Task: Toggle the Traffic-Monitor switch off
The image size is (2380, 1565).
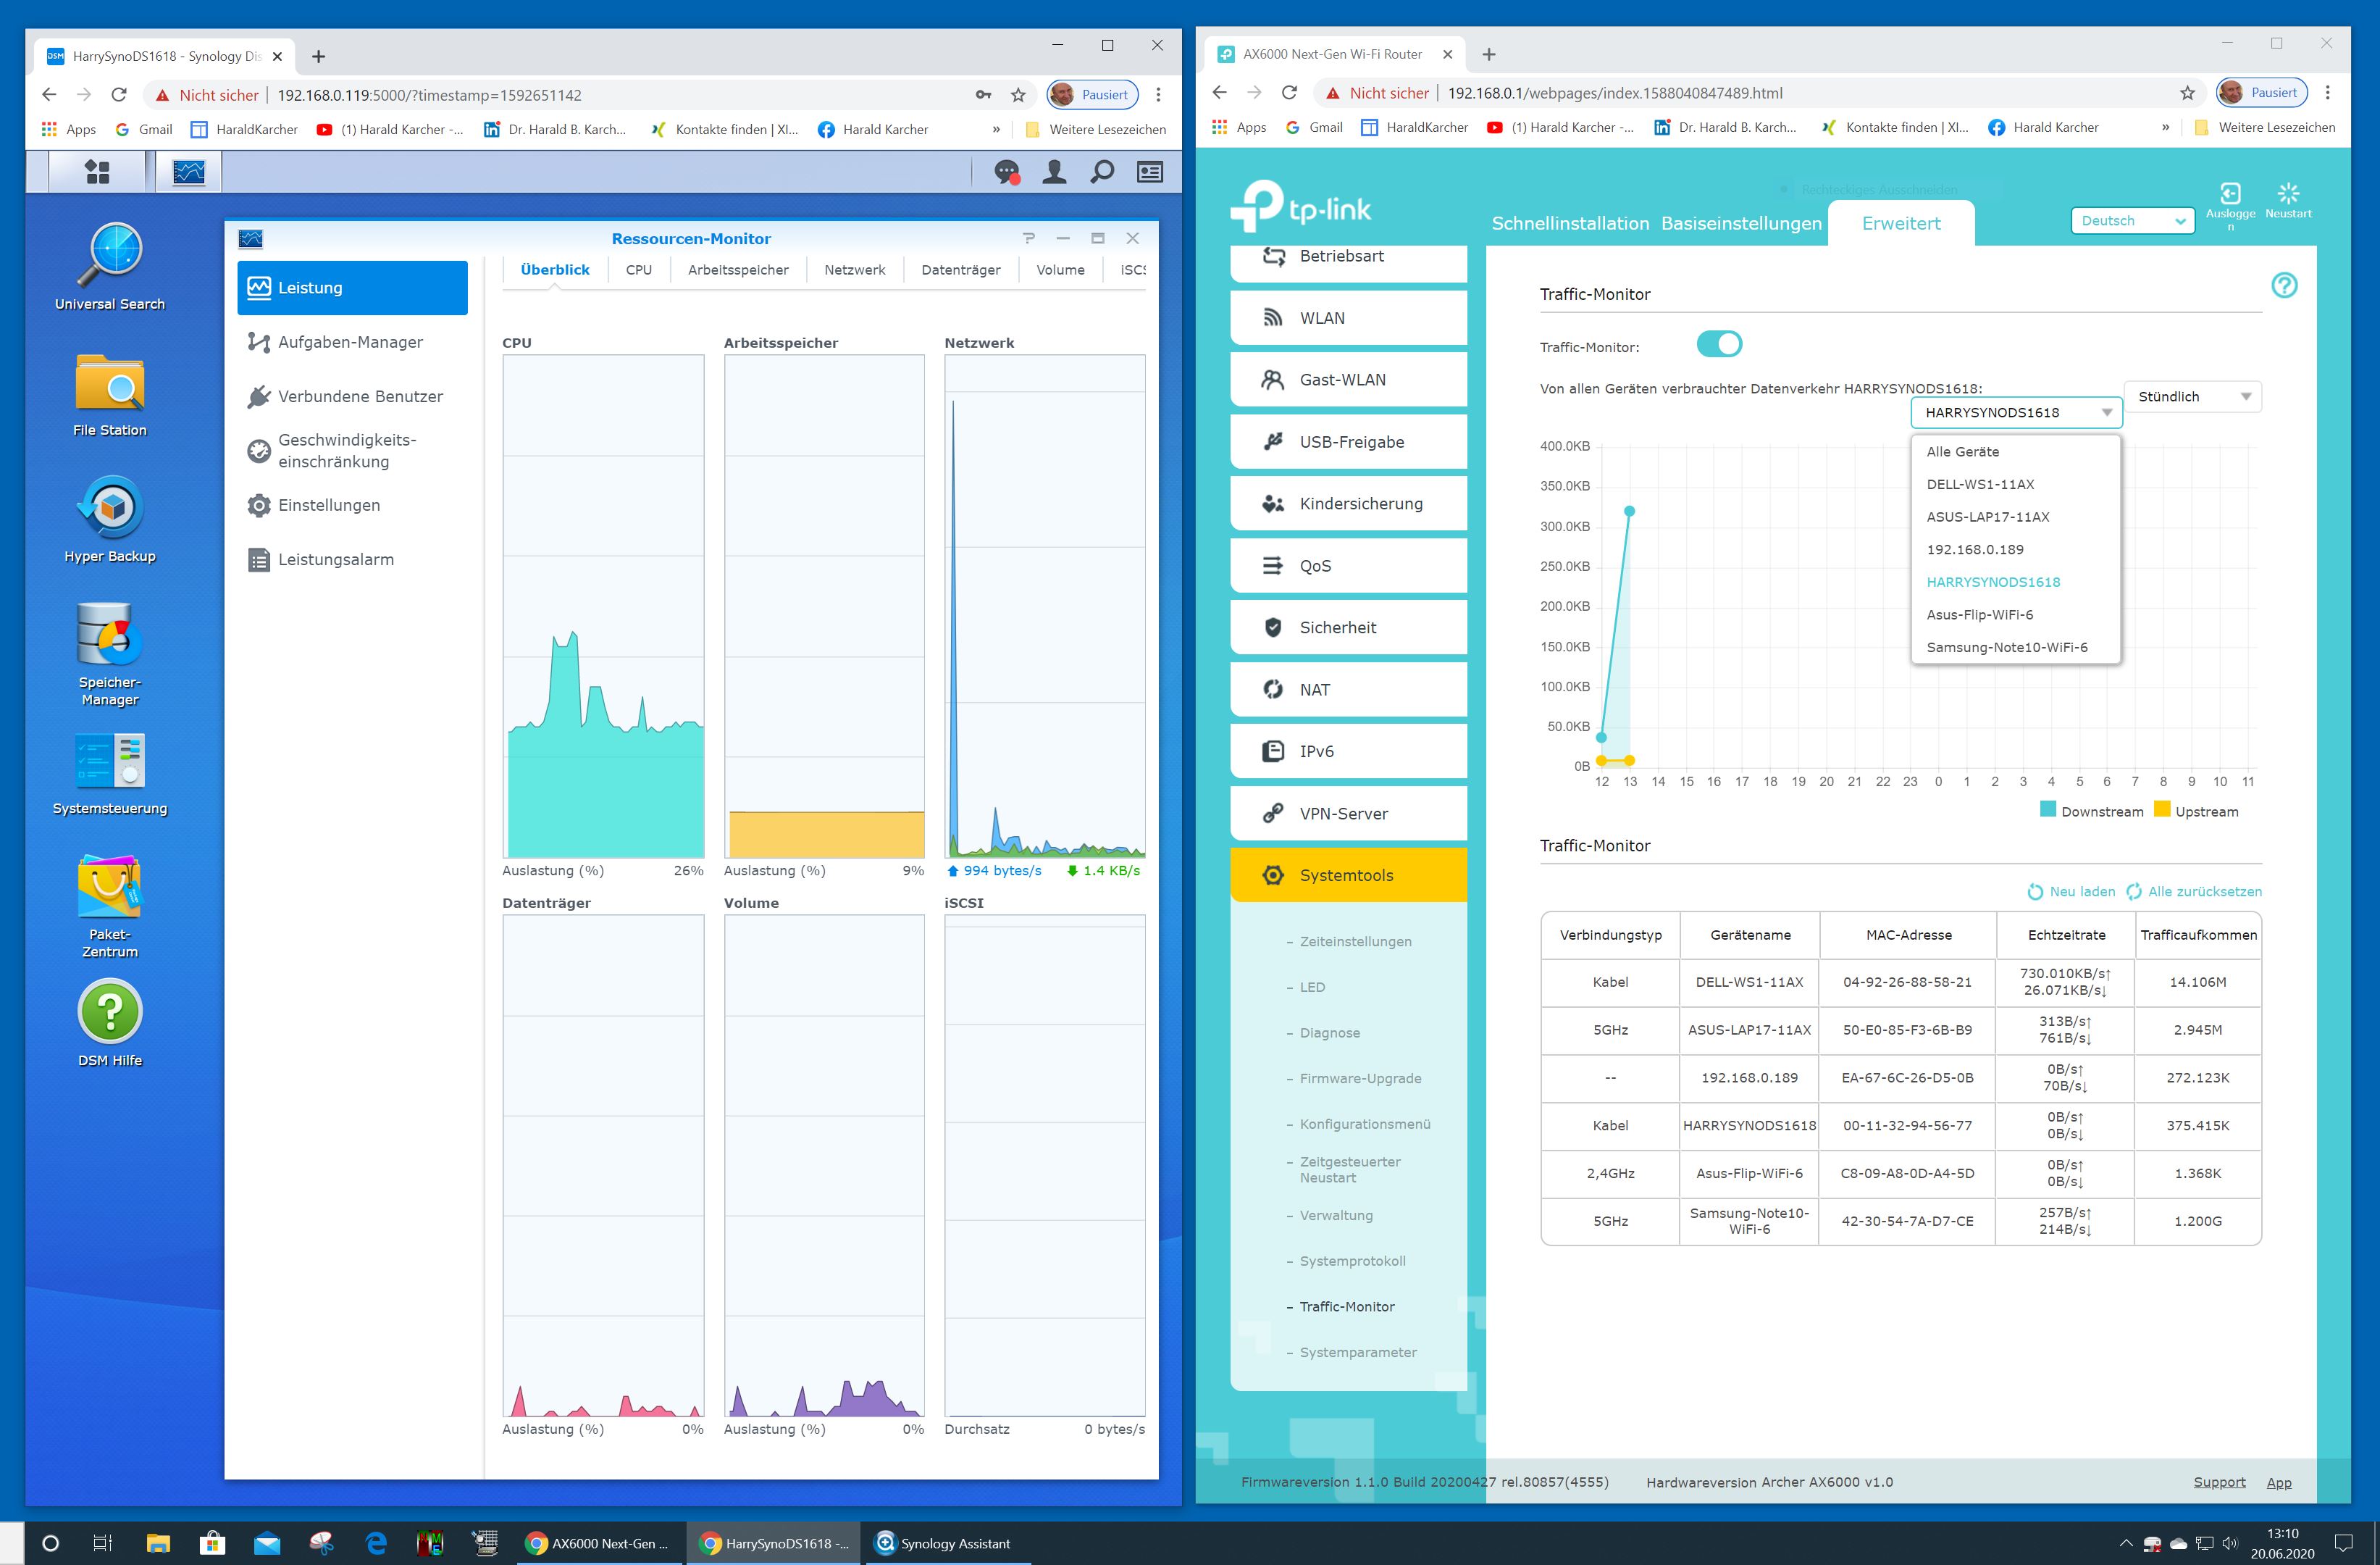Action: (x=1719, y=345)
